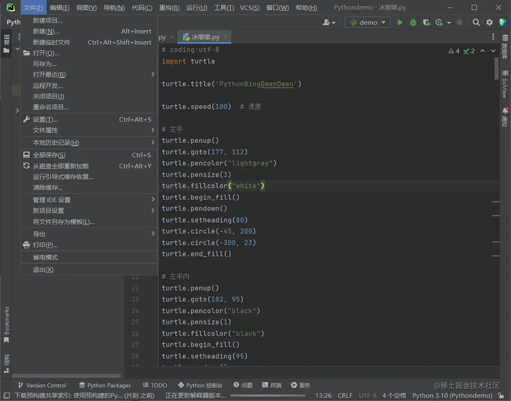Open Search Everywhere magnifier icon
This screenshot has width=511, height=401.
point(476,22)
